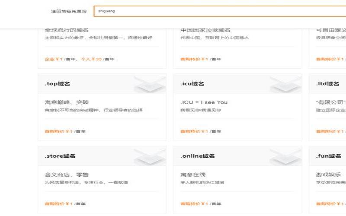
Task: Click the 为网店量身打造 description in the .store card
Action: point(86,182)
